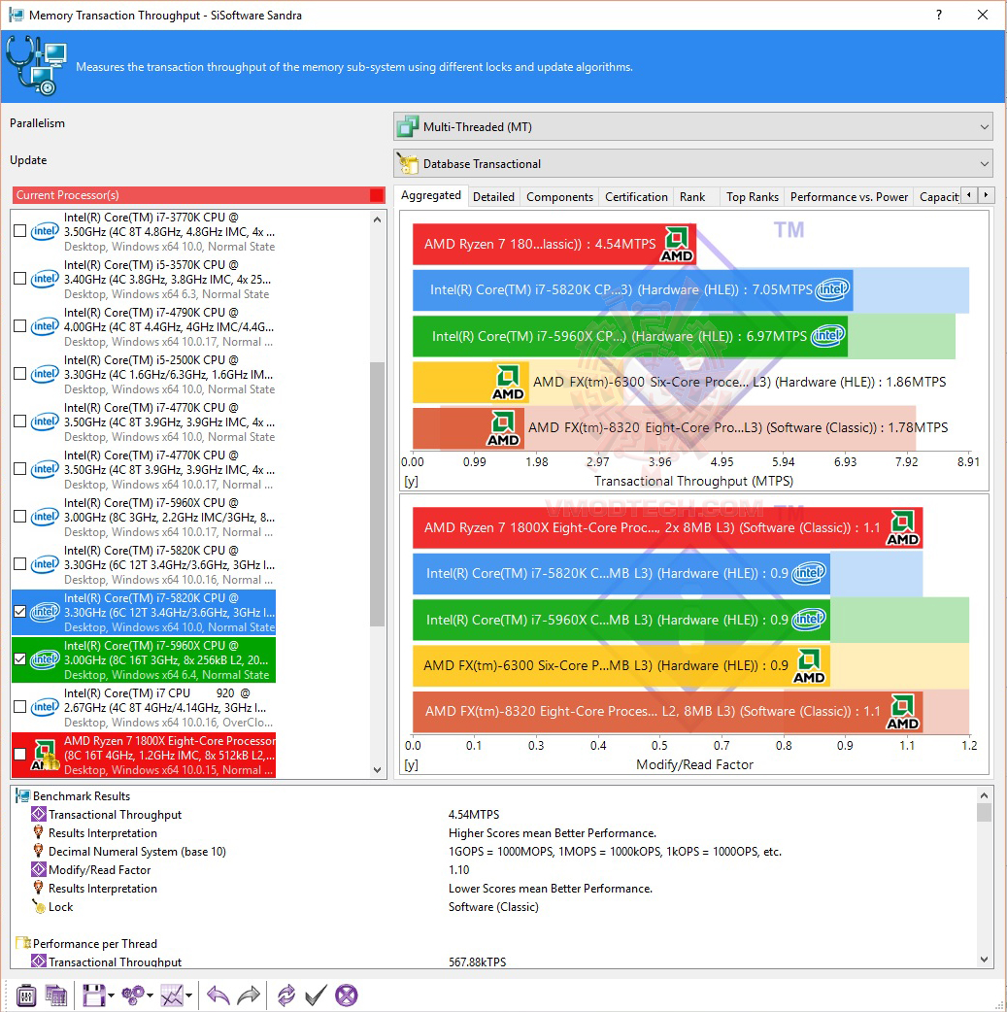Click AMD logo on Ryzen 4.54MTPS bar
Viewport: 1007px width, 1012px height.
[677, 245]
